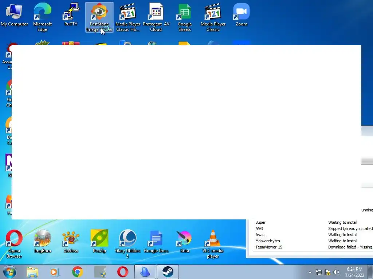
Task: Launch Microsoft Edge shortcut
Action: [x=42, y=17]
